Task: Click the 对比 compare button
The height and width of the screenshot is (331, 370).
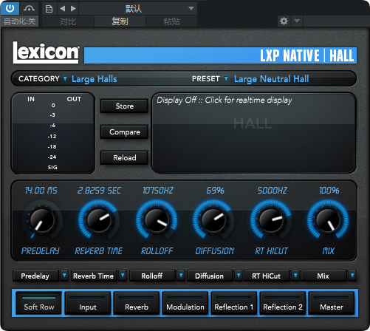Action: [x=68, y=21]
